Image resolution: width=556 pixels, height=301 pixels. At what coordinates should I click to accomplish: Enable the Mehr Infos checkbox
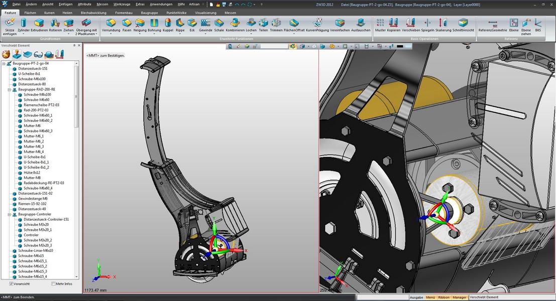tap(53, 283)
